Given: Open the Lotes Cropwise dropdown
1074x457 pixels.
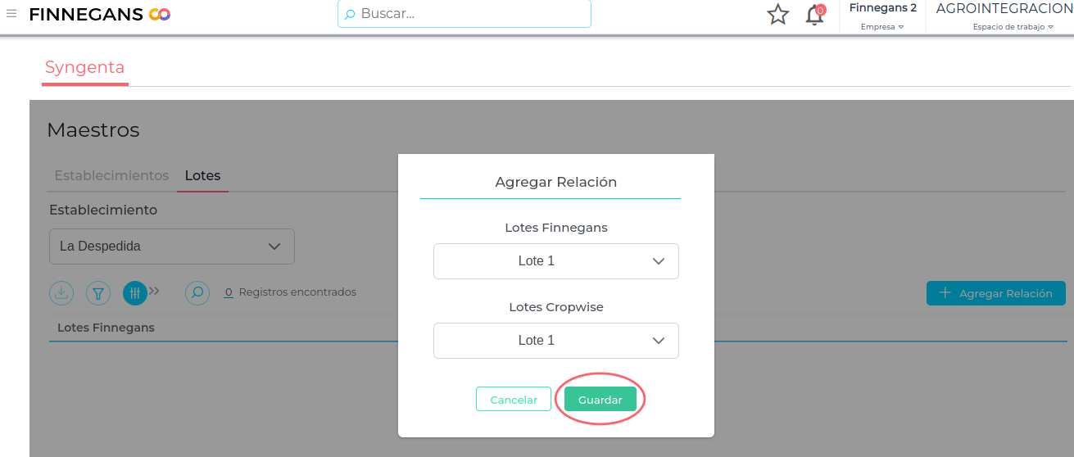Looking at the screenshot, I should (556, 341).
